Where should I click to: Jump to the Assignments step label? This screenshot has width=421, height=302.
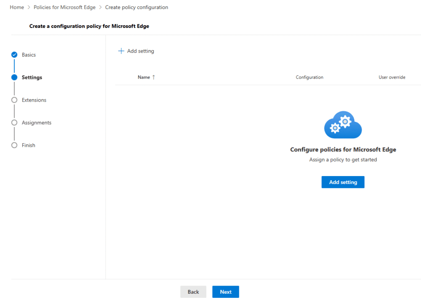[x=37, y=123]
